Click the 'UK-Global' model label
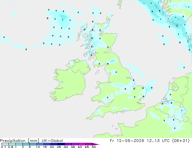 coord(52,141)
